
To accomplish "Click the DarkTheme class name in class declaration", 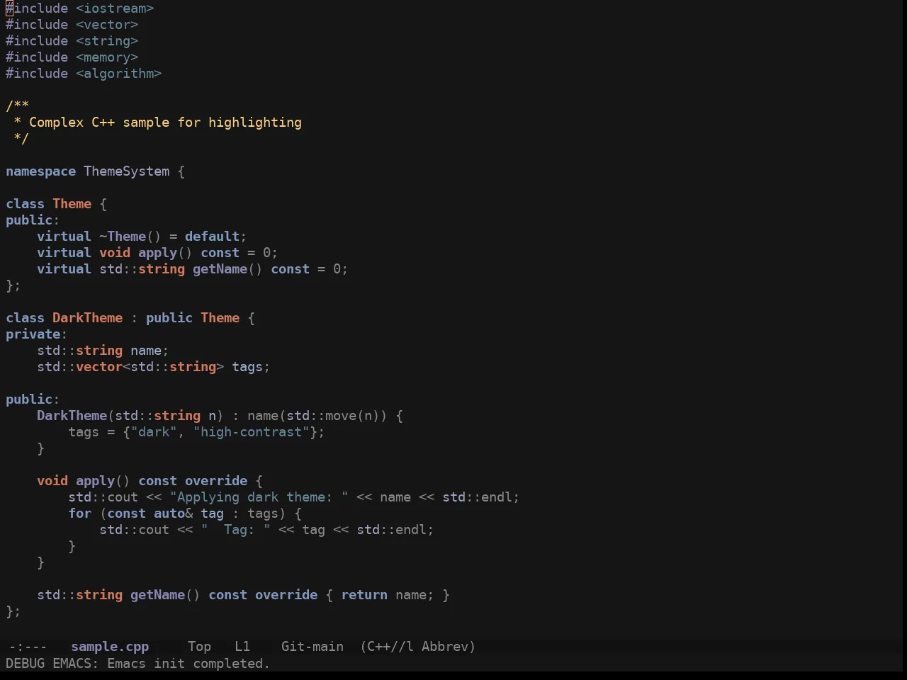I will point(88,318).
